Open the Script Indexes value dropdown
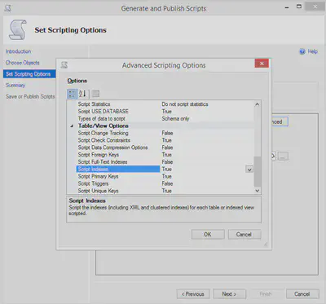 coord(249,170)
